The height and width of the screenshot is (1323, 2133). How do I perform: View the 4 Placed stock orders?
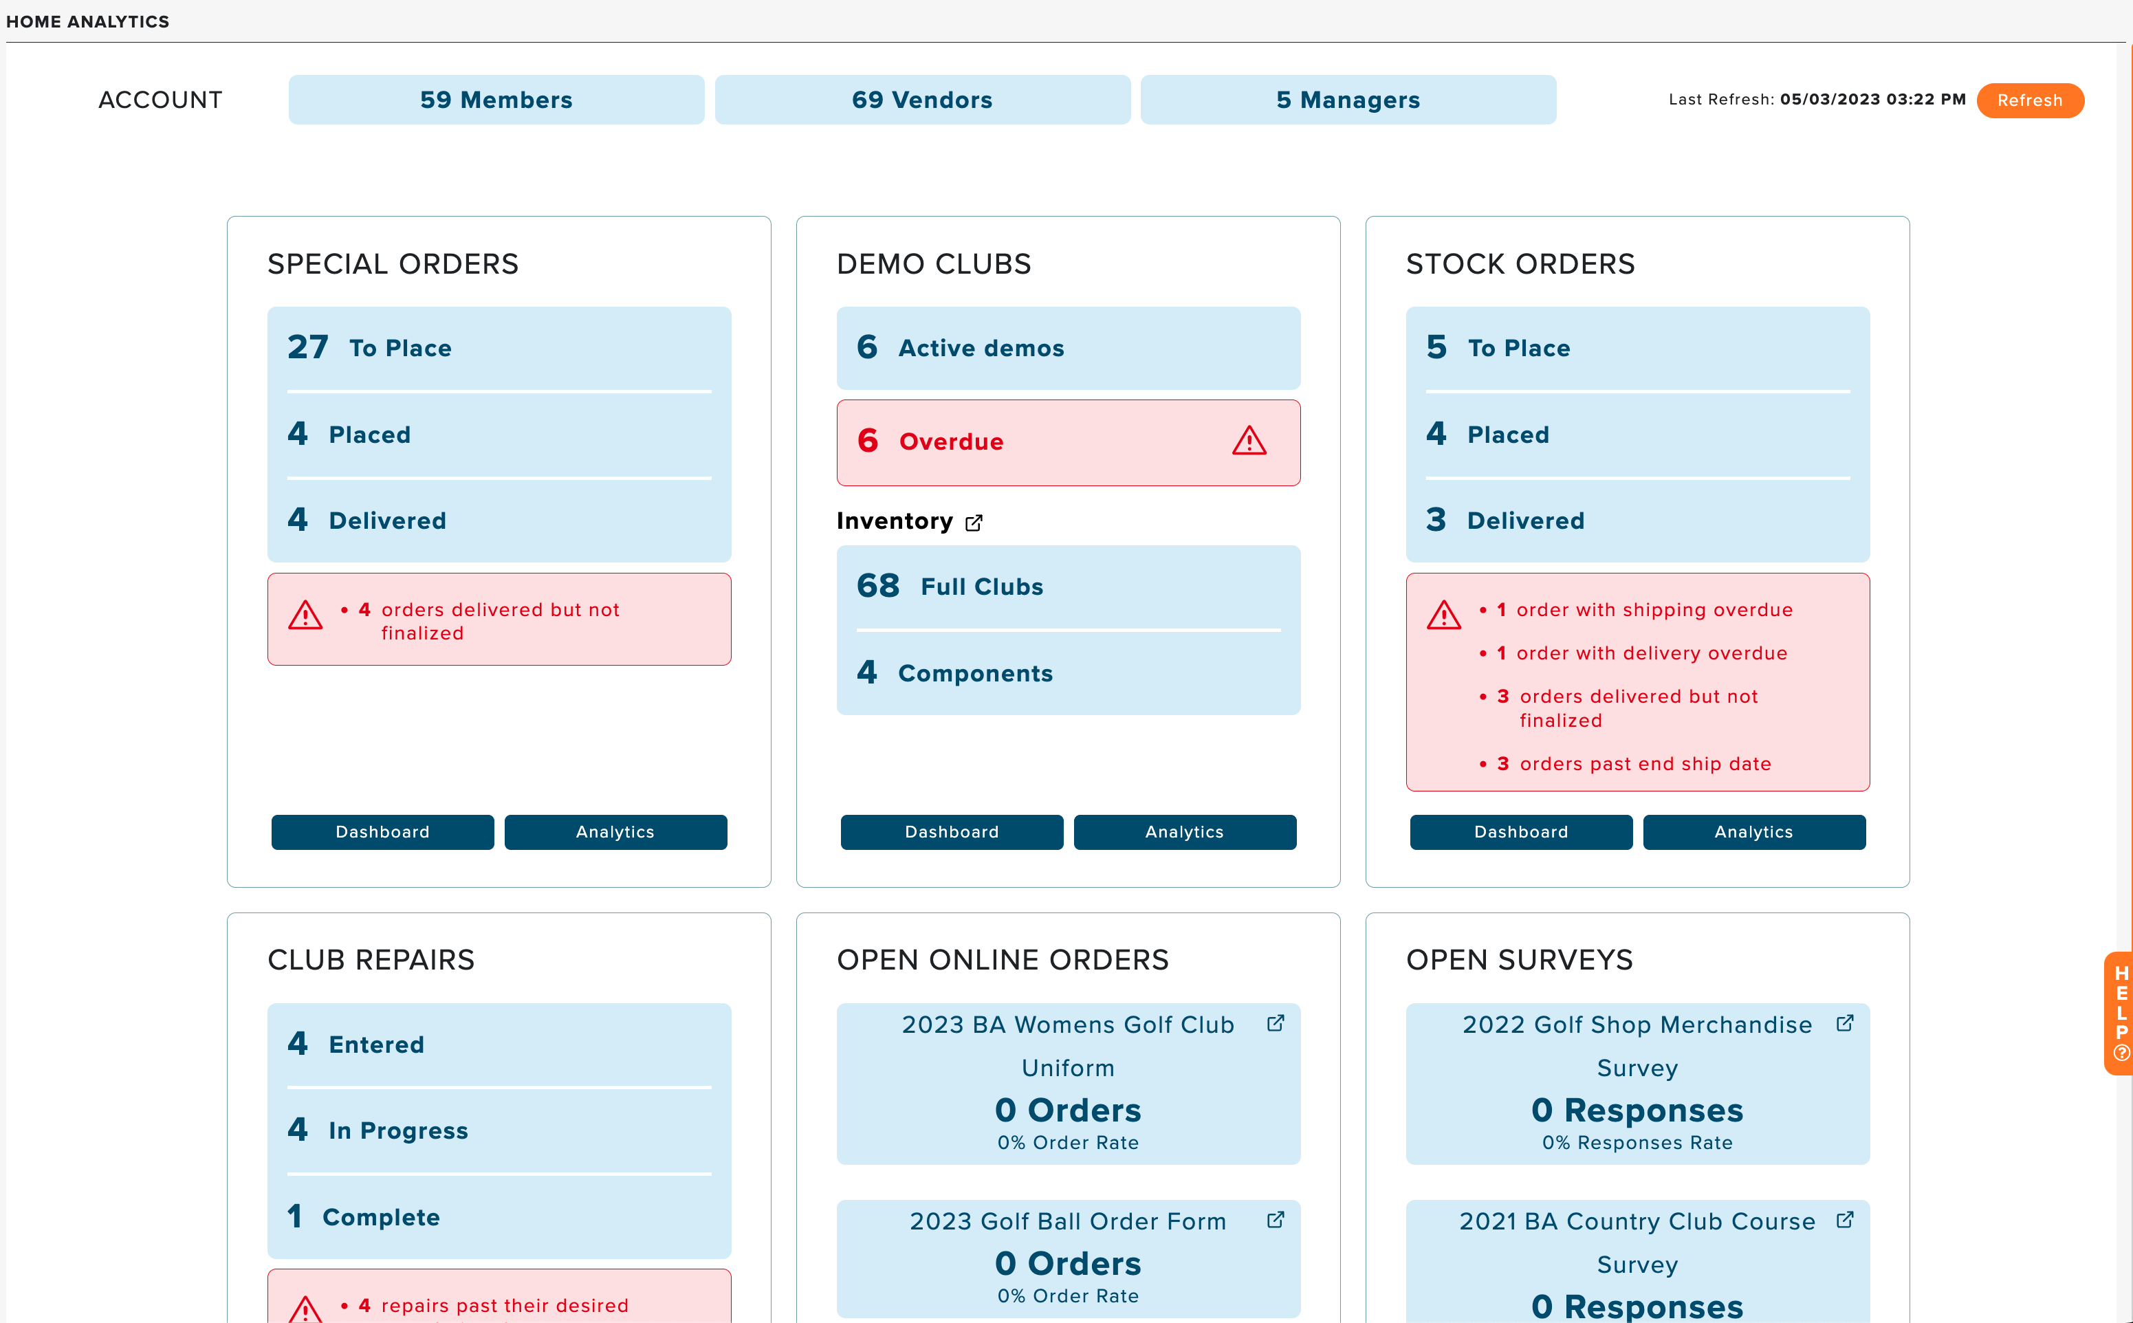click(1637, 434)
